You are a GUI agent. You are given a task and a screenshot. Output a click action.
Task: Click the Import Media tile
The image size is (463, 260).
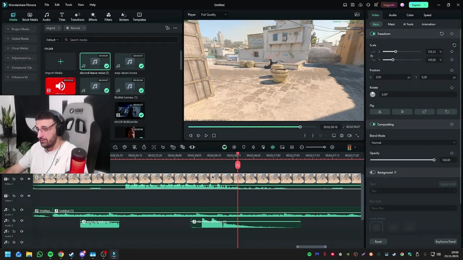tap(60, 62)
